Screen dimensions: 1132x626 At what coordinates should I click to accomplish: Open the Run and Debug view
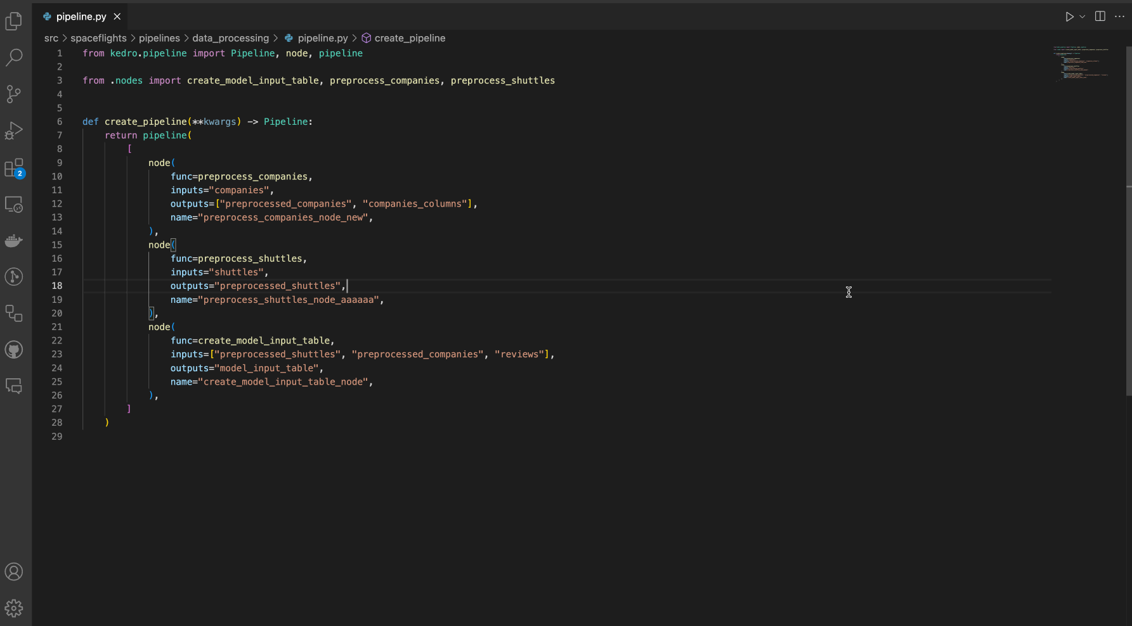point(14,131)
